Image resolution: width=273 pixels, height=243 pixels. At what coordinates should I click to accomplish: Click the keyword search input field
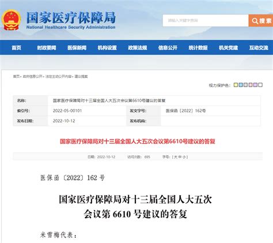click(206, 21)
